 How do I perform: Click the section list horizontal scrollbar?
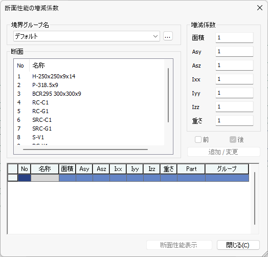pos(85,149)
